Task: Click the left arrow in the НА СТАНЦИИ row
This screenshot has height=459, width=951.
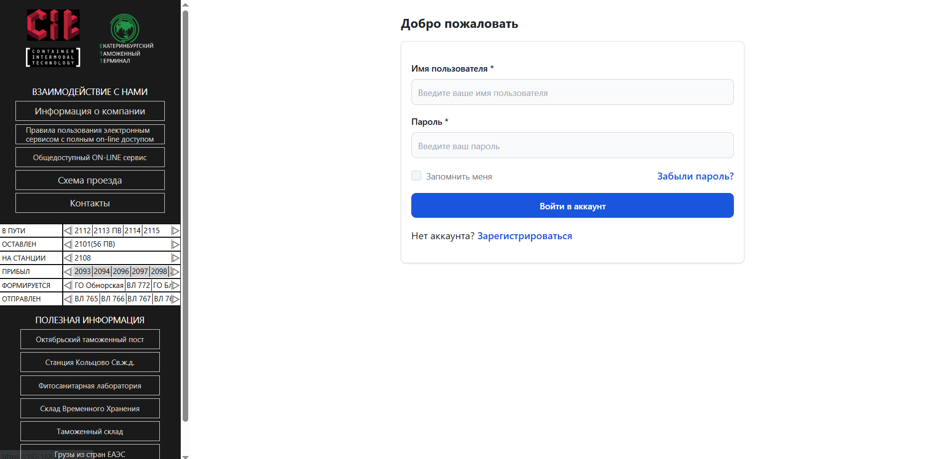Action: coord(68,258)
